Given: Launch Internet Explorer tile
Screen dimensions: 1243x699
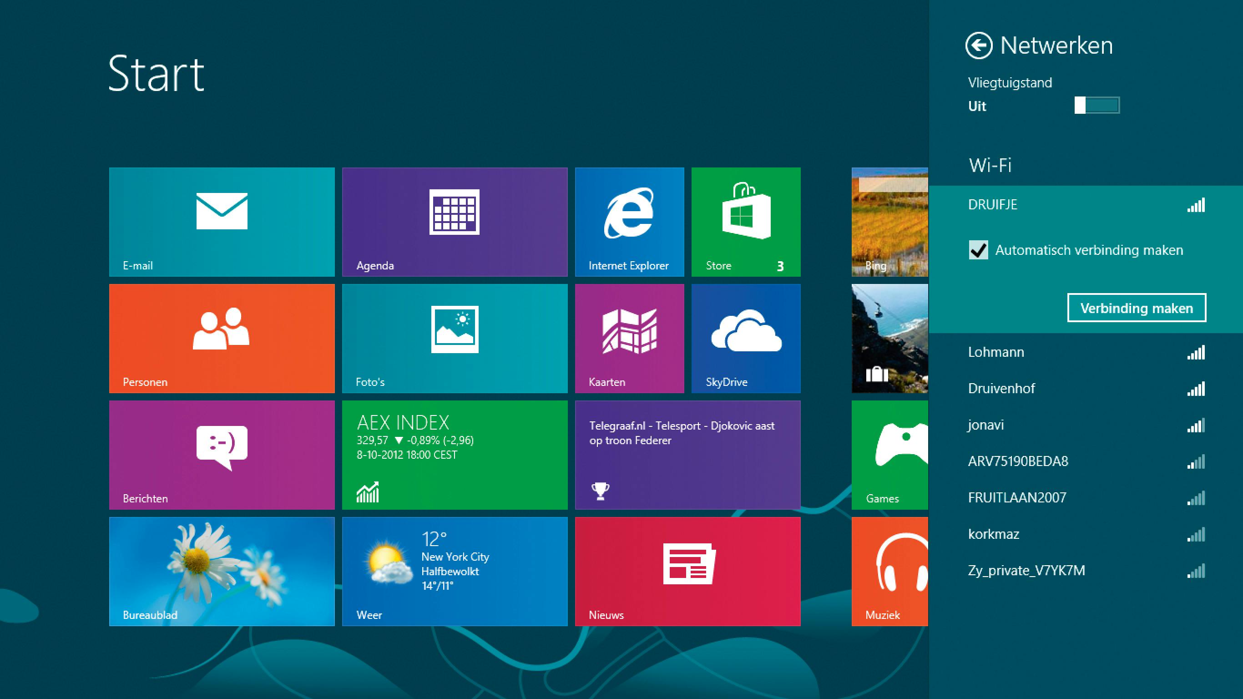Looking at the screenshot, I should (x=629, y=222).
